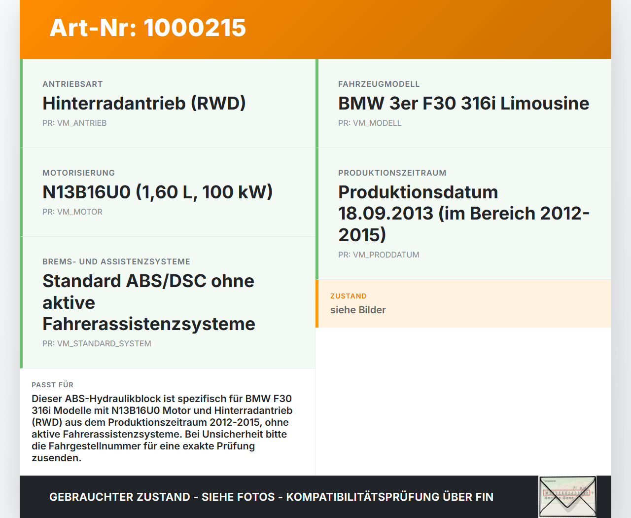Expand the Produktionsdatum 18.09.2013 entry

coord(463,213)
